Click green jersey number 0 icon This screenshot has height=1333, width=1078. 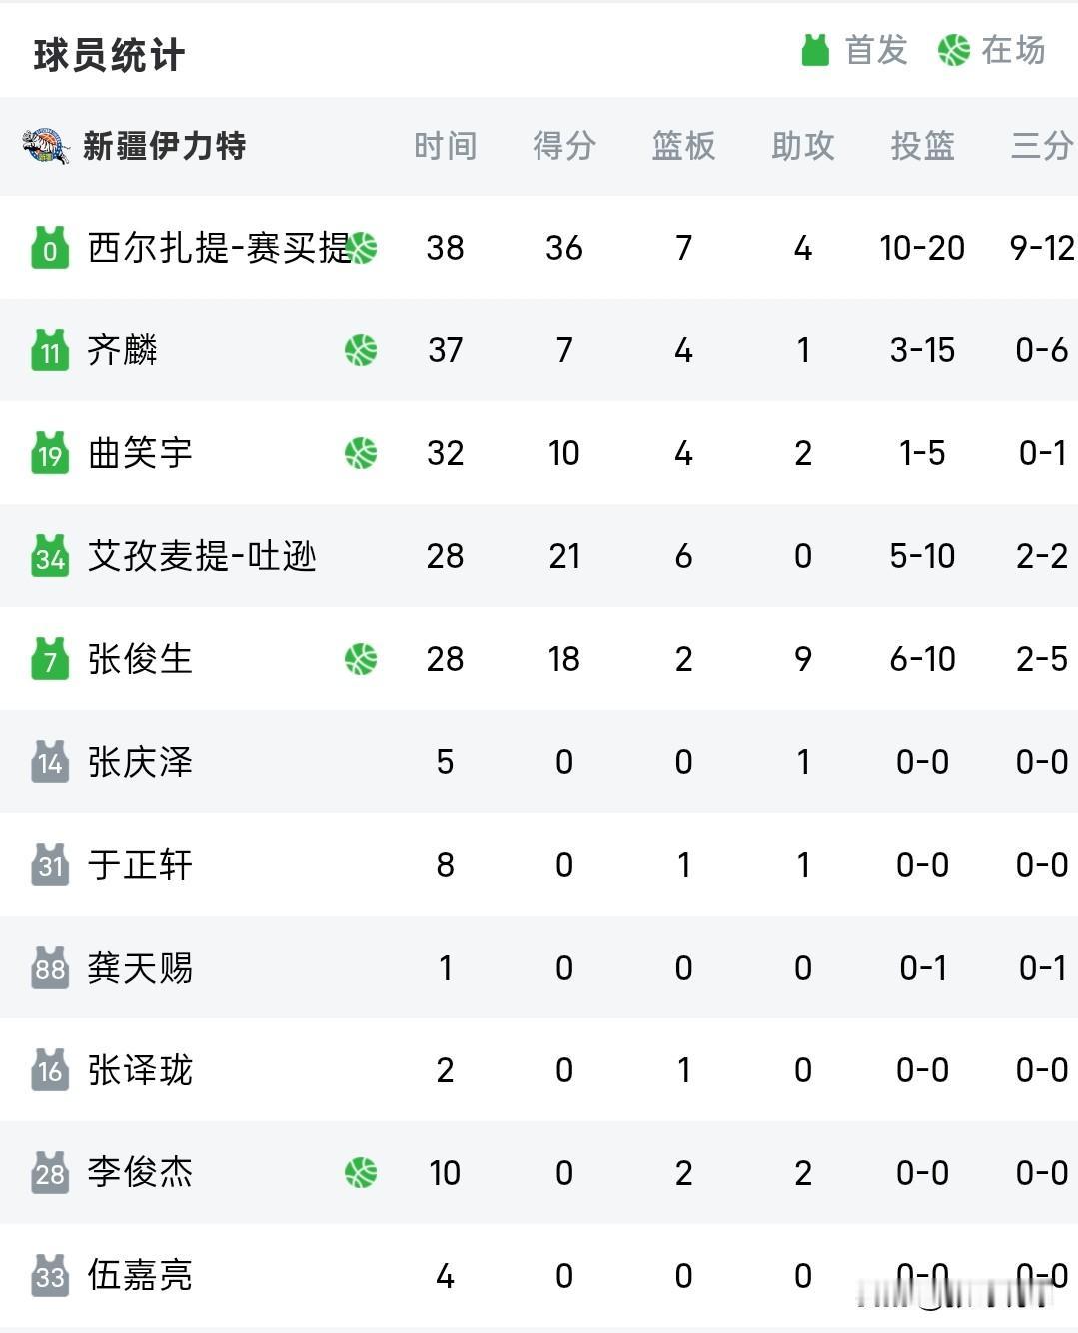50,248
